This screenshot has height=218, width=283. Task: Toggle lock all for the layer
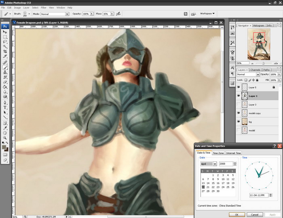[x=257, y=80]
